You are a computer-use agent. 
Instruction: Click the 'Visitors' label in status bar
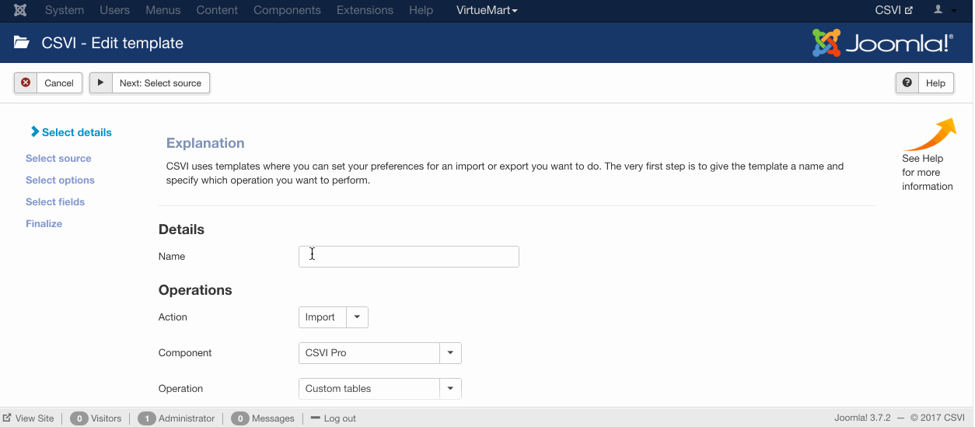tap(107, 418)
